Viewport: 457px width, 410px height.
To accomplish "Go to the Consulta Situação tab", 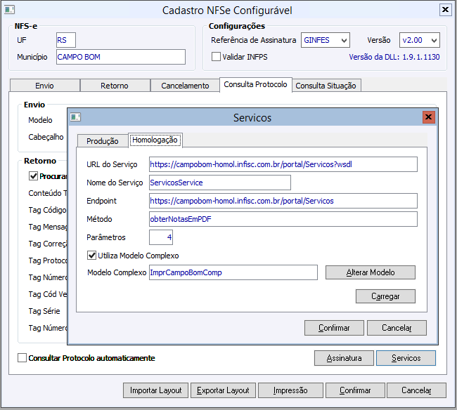I will pos(326,86).
